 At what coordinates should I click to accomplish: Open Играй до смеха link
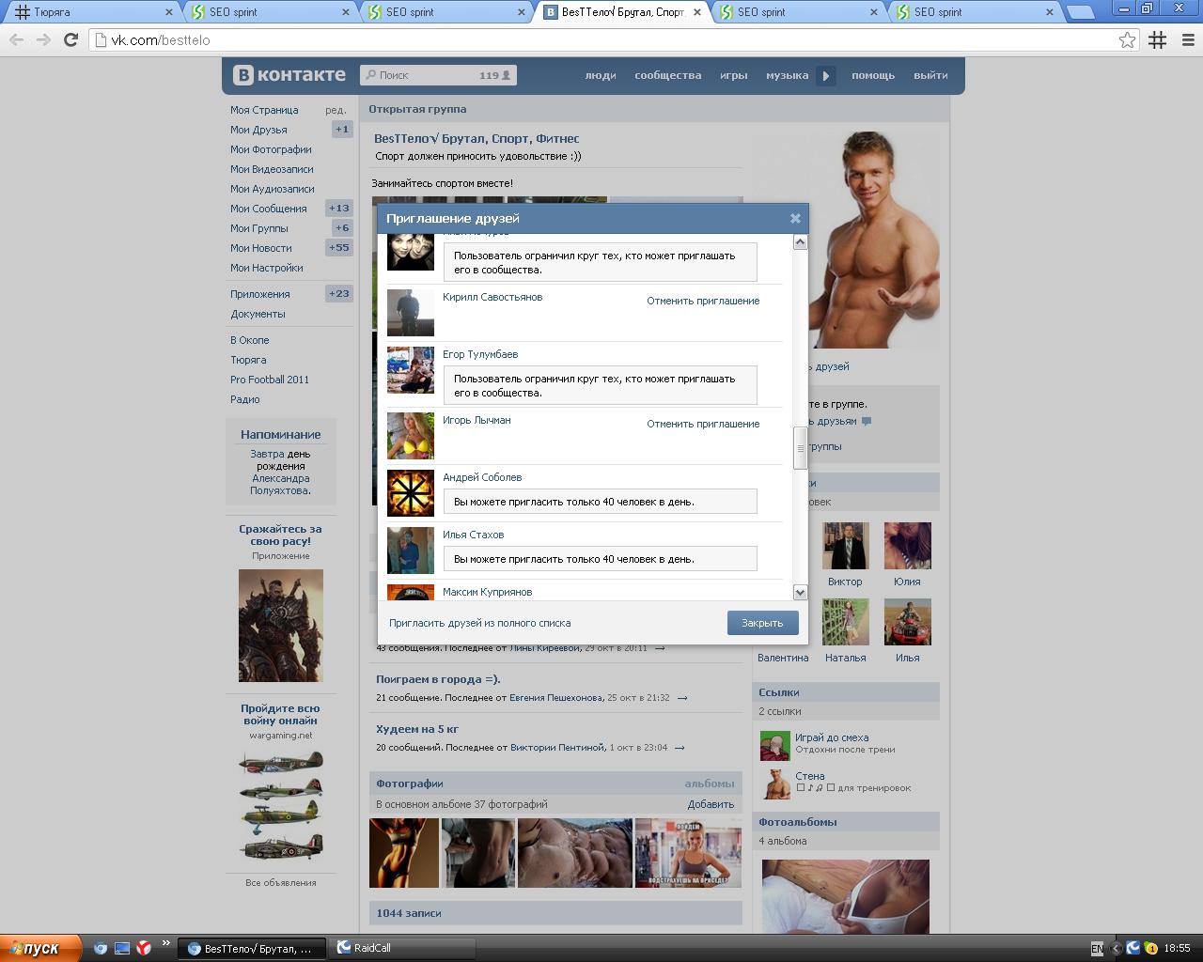[832, 737]
